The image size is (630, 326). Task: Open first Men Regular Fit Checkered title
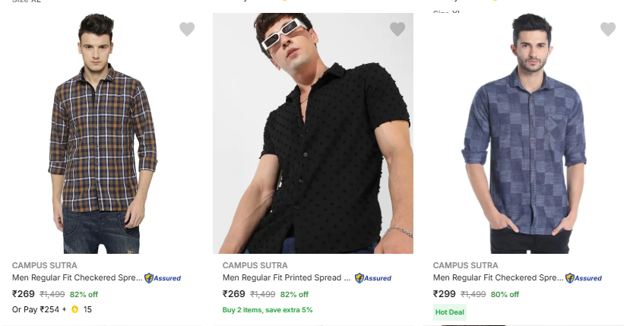pyautogui.click(x=77, y=278)
